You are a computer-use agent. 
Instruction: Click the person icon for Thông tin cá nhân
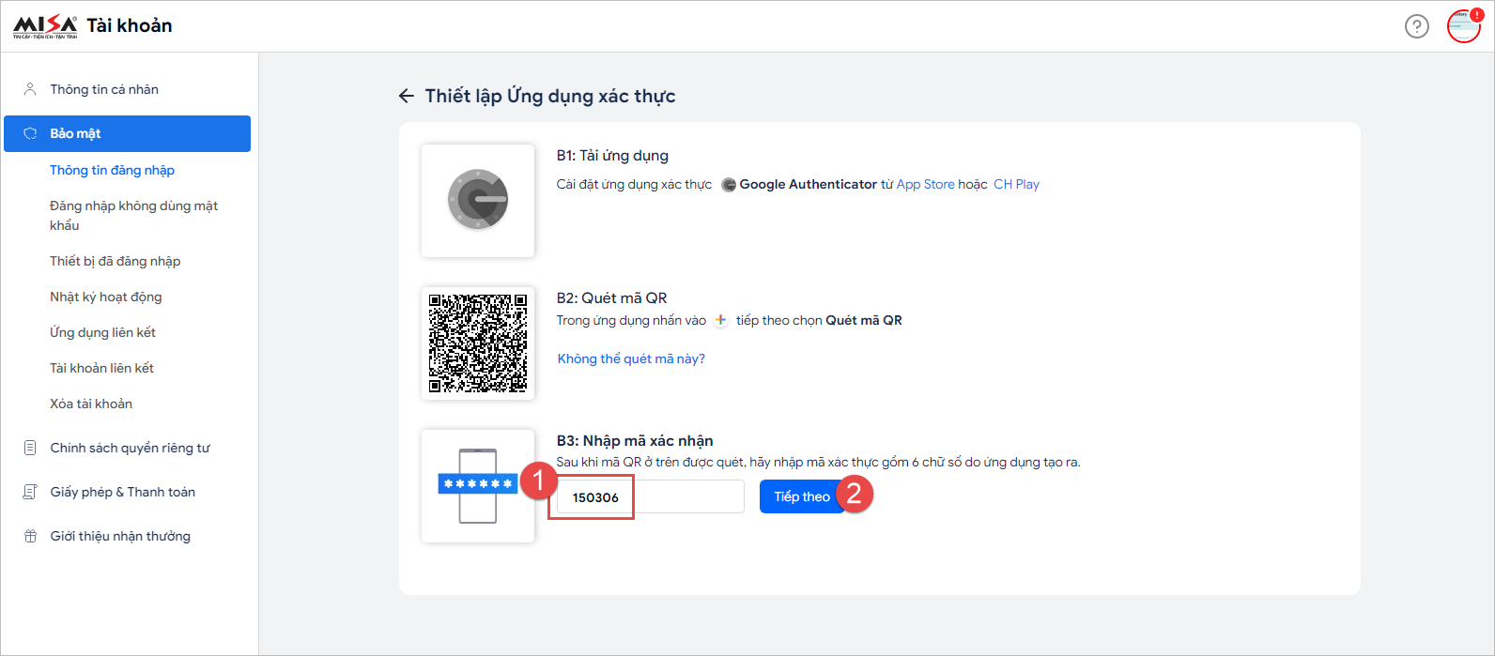click(30, 89)
